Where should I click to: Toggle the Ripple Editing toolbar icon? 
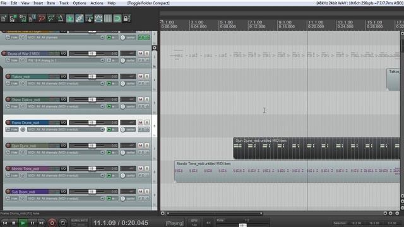pos(89,18)
